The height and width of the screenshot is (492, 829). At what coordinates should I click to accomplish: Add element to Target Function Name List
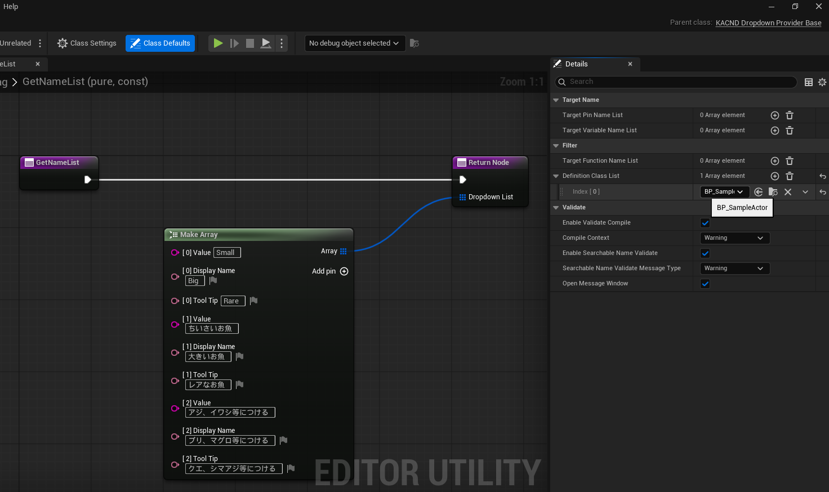tap(774, 161)
